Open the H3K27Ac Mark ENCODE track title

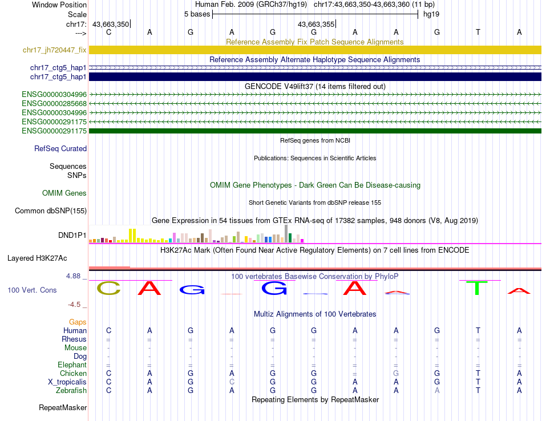pos(315,250)
